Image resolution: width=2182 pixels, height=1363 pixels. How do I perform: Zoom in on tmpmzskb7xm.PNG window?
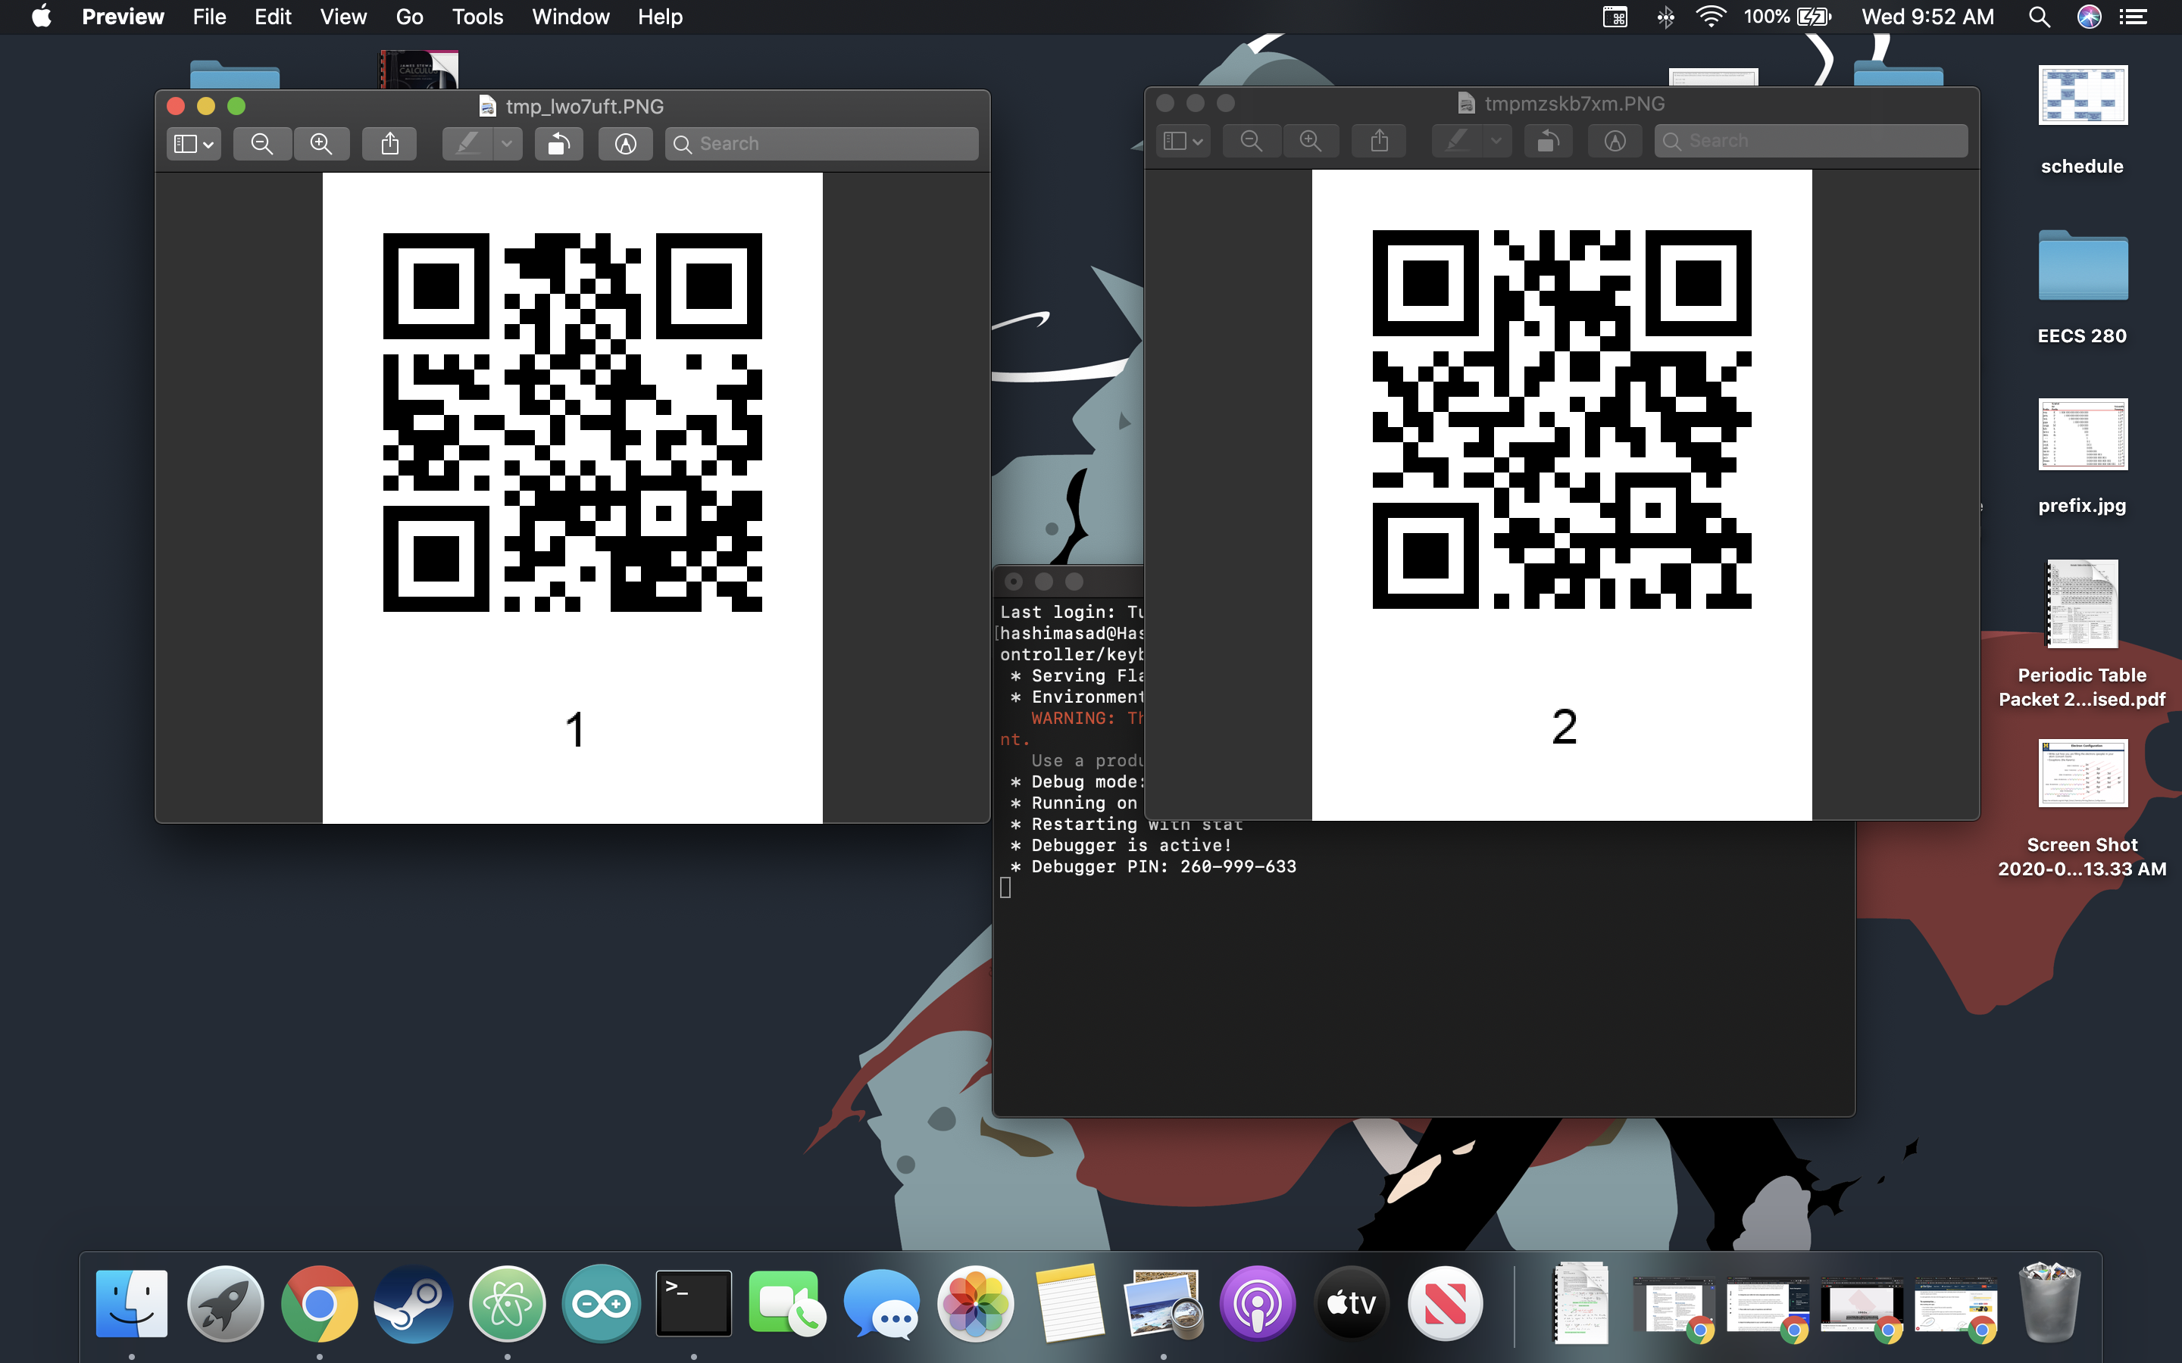(x=1310, y=141)
